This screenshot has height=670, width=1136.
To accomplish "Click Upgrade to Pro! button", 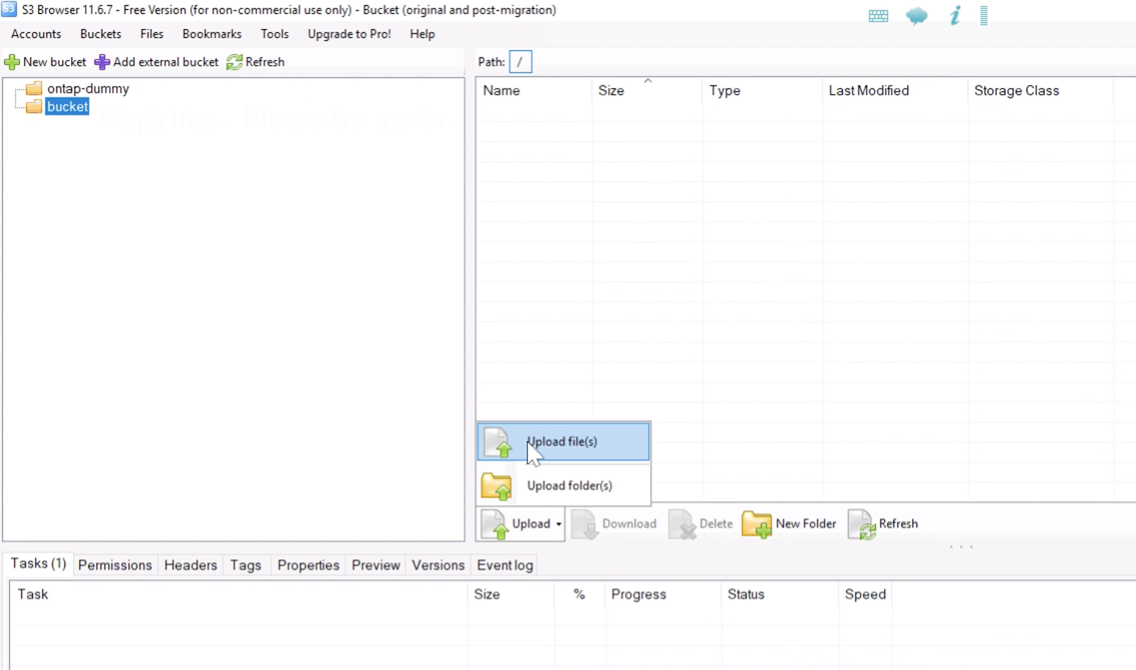I will 349,34.
